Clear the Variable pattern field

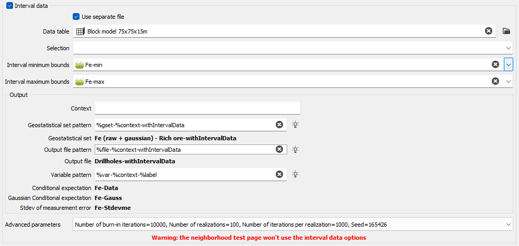279,174
